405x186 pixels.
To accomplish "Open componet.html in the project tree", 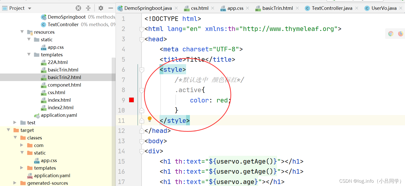I will [x=64, y=85].
